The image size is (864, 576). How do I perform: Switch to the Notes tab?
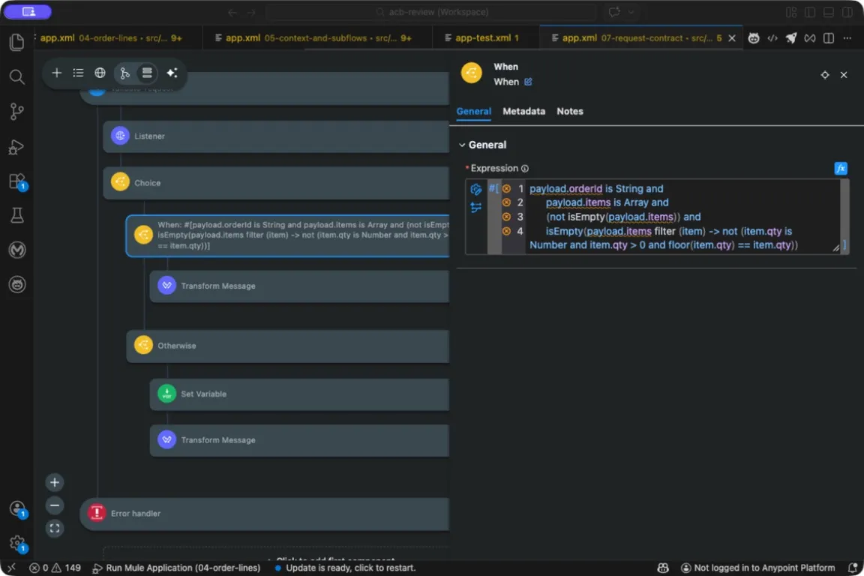[570, 111]
